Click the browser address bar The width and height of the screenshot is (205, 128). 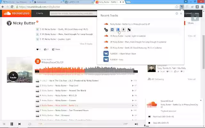click(x=97, y=7)
